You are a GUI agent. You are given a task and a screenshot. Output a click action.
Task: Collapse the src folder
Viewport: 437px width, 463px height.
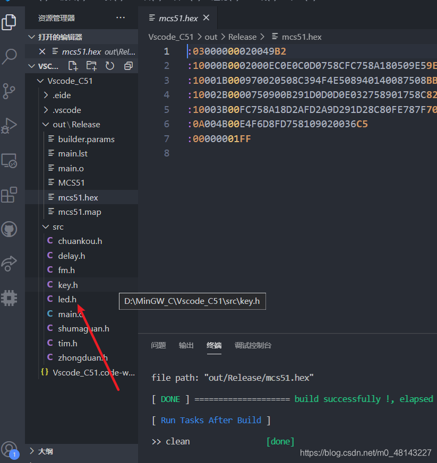click(x=46, y=227)
